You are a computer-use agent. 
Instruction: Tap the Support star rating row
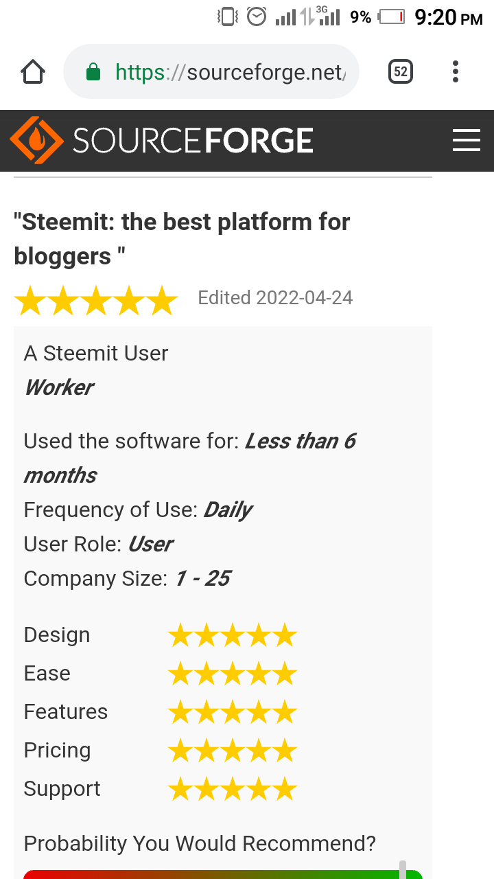tap(232, 790)
